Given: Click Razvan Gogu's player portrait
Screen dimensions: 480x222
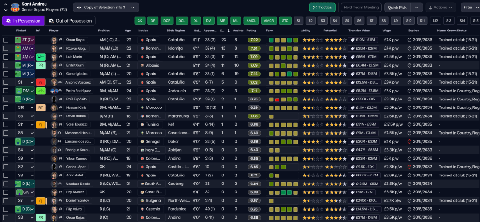Looking at the screenshot, I should click(x=54, y=48).
